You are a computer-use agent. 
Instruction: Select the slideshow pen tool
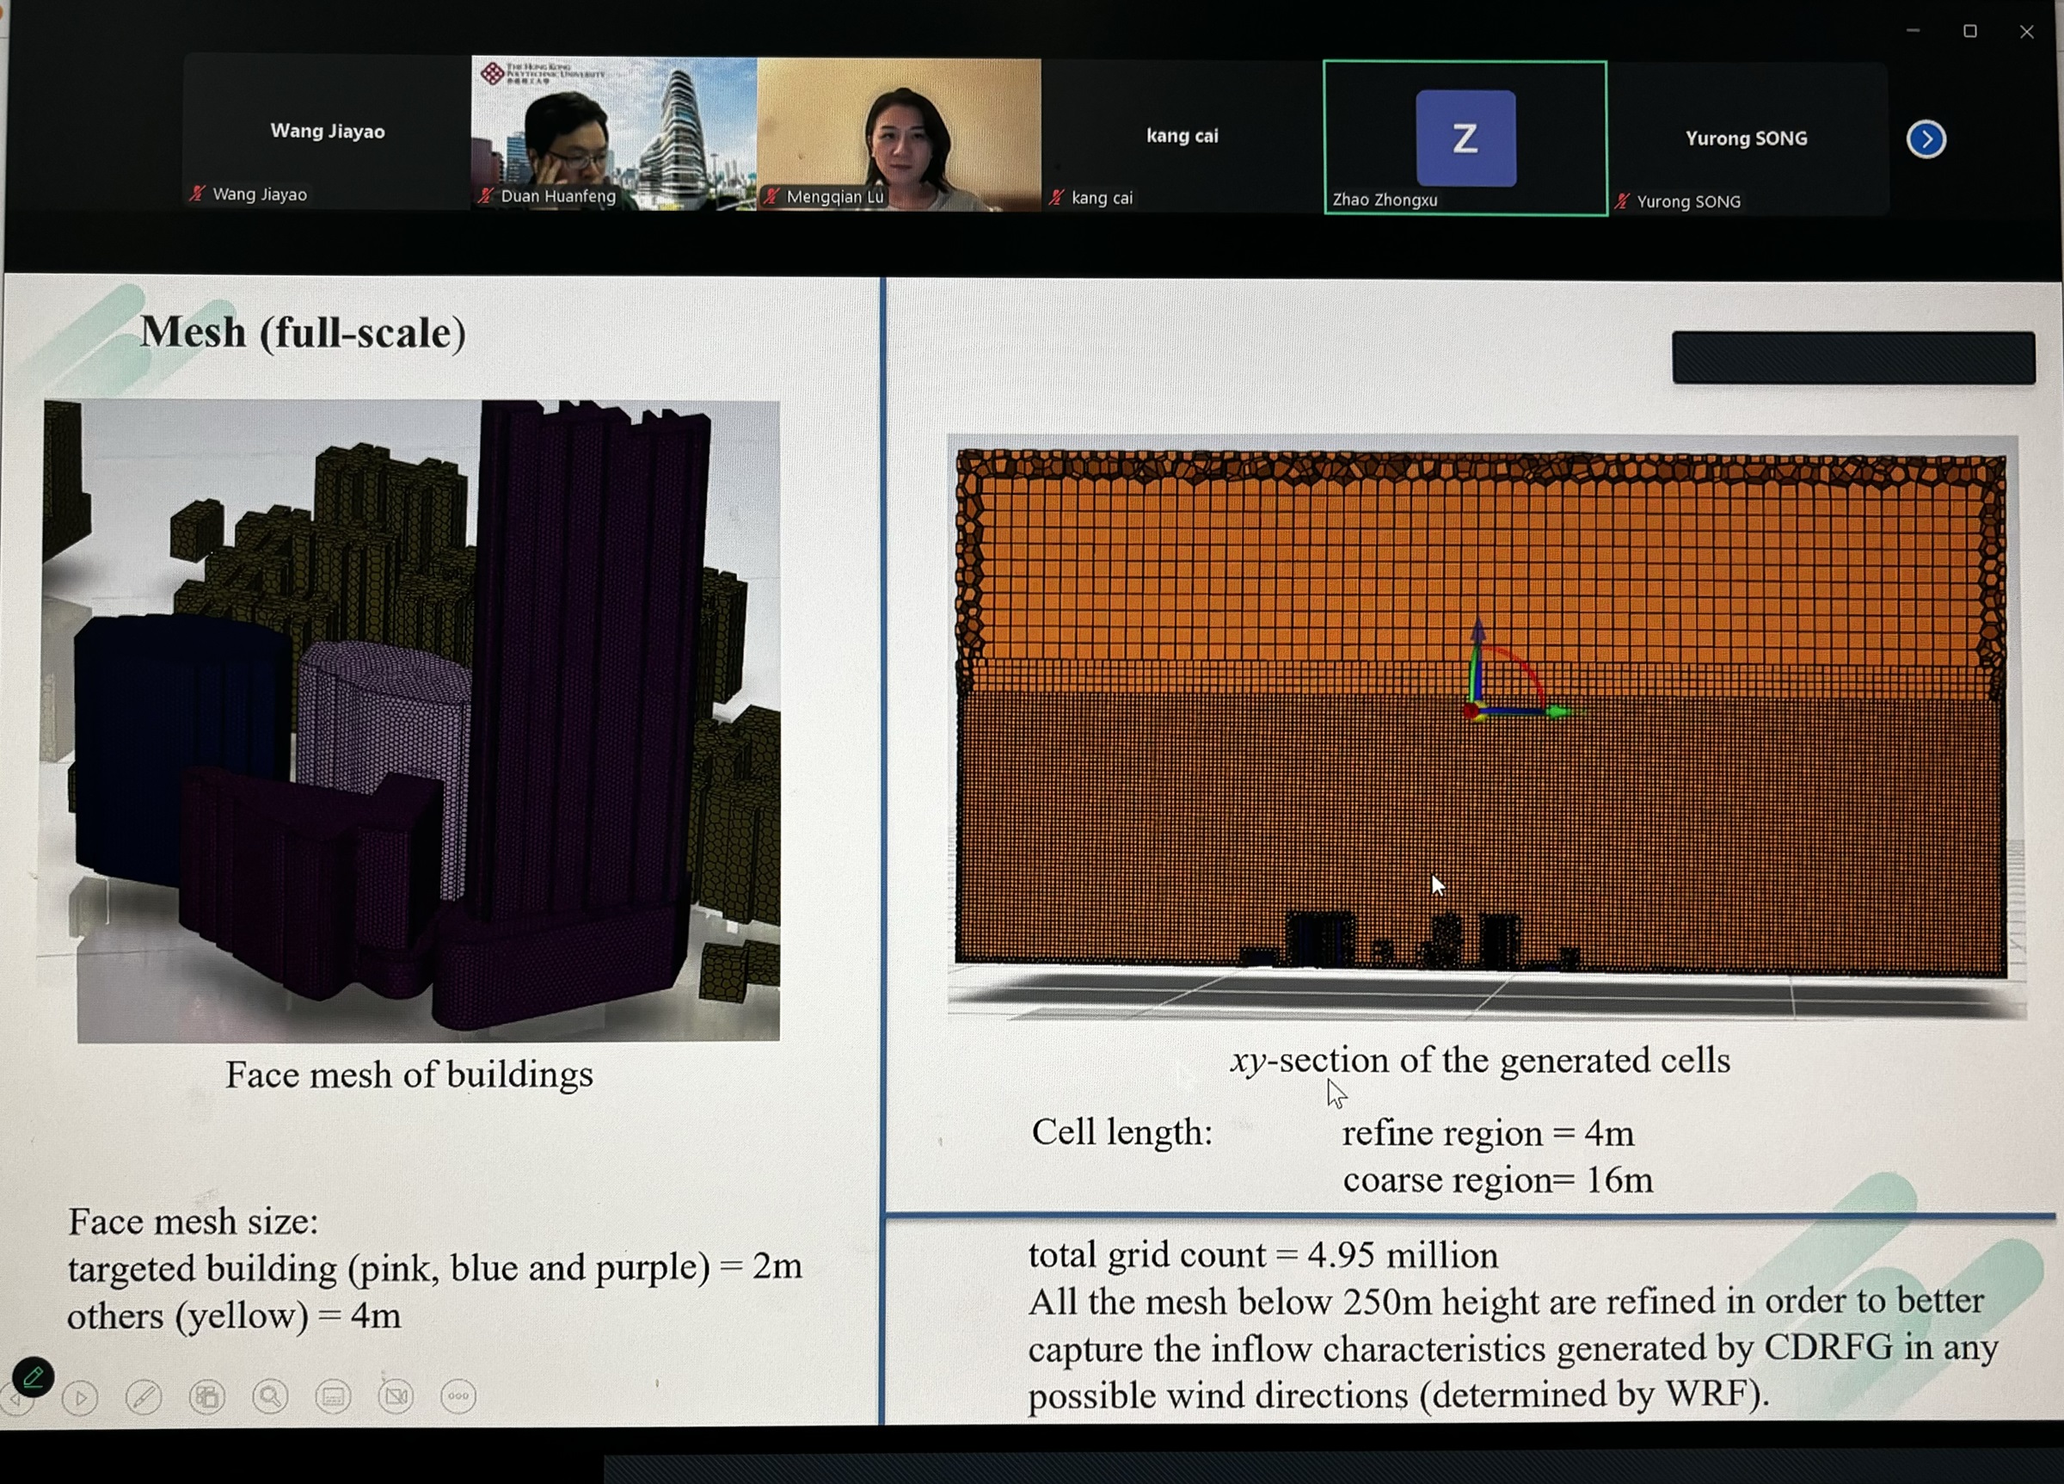[x=144, y=1396]
